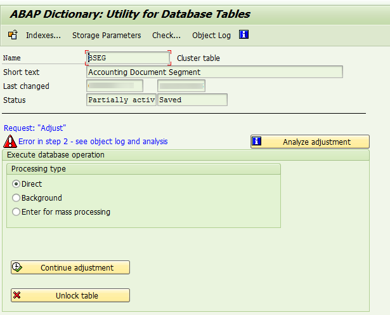Click the 'Execute database operation' header
390x315 pixels.
click(56, 155)
